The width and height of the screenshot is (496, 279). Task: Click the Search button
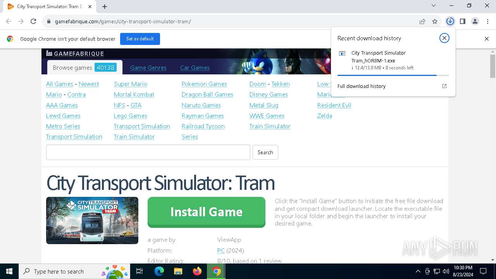[x=265, y=152]
